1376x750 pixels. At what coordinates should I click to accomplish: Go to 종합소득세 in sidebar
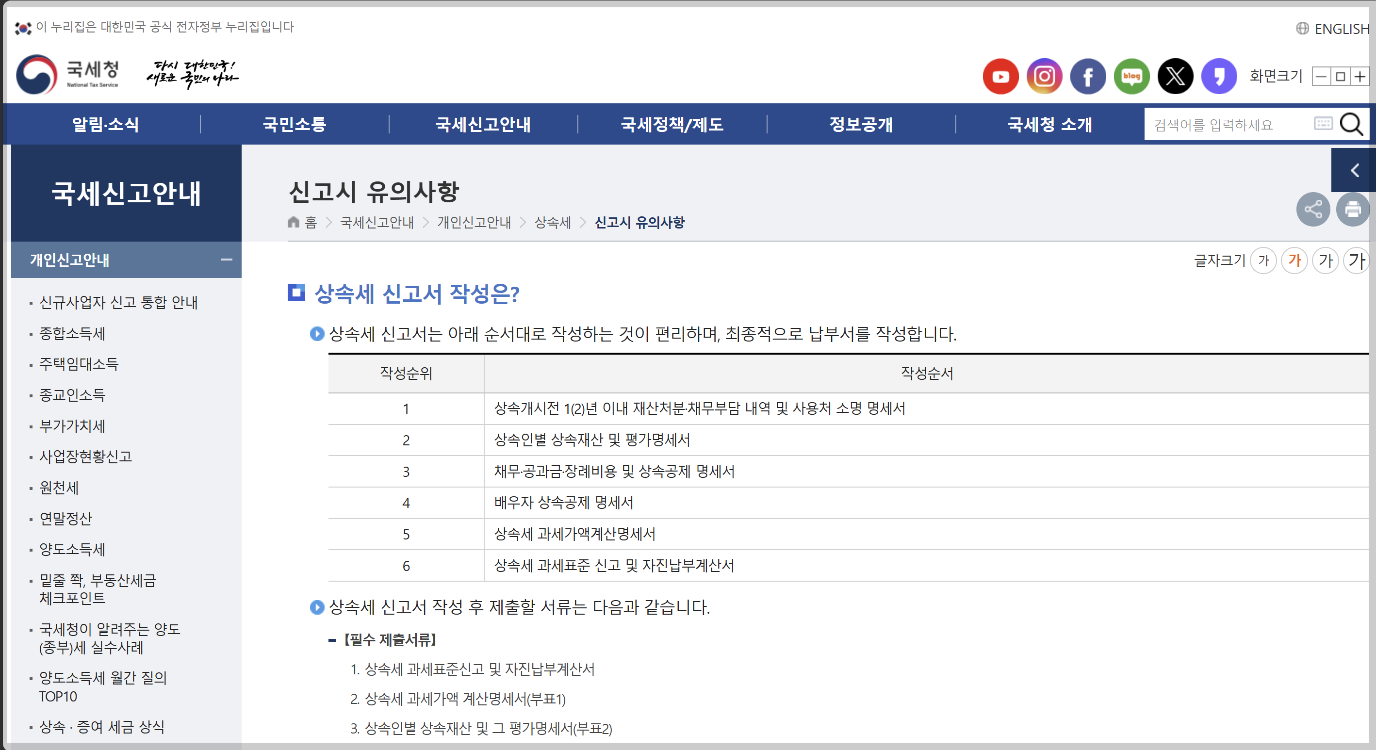72,334
